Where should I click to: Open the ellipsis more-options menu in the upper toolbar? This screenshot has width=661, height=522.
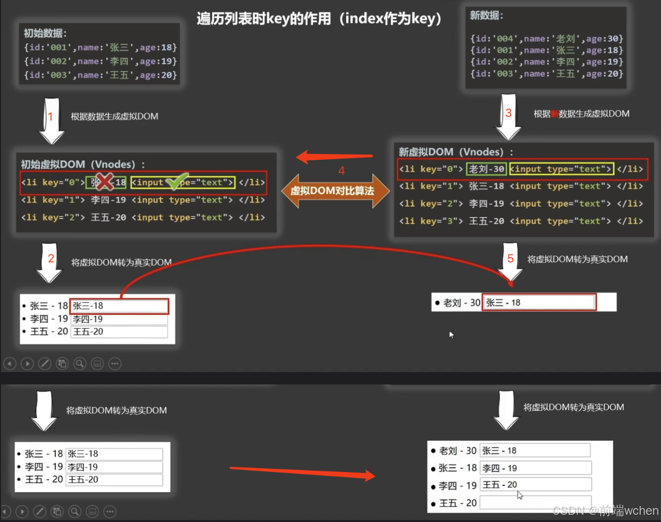(x=115, y=363)
